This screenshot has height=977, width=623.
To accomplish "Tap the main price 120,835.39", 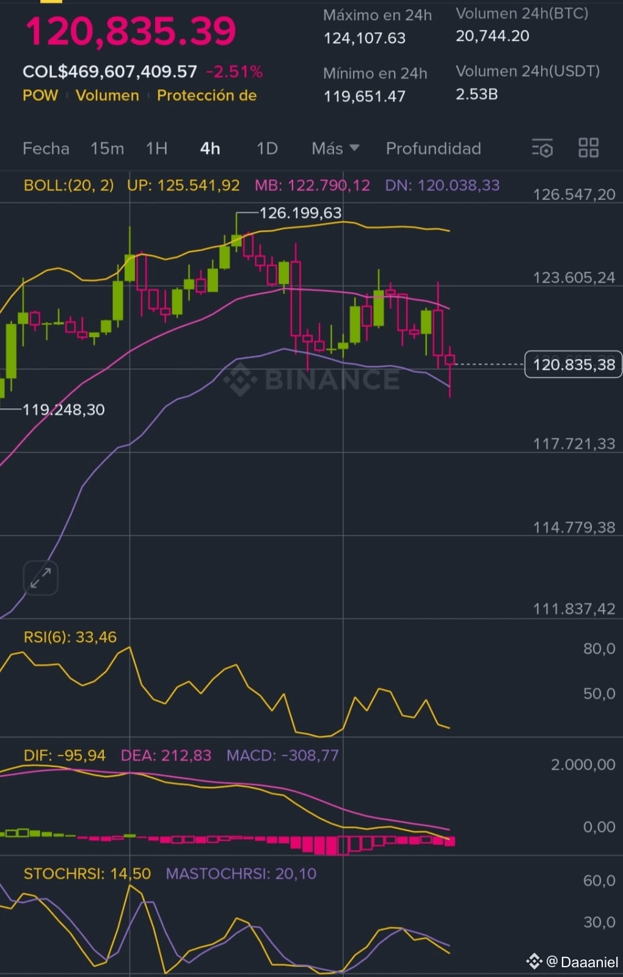I will point(130,31).
